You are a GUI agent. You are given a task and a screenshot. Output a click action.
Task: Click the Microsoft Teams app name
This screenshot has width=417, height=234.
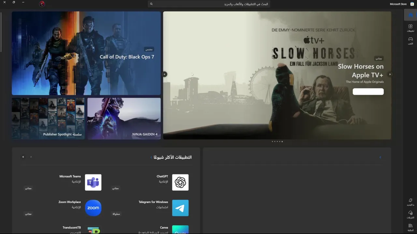tap(70, 176)
